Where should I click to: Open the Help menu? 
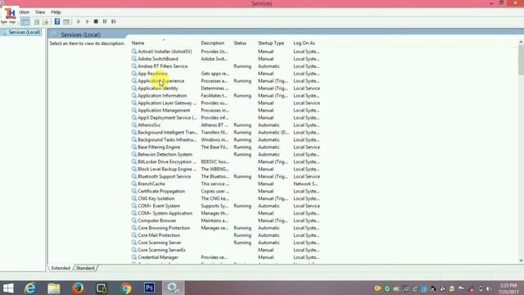point(56,12)
